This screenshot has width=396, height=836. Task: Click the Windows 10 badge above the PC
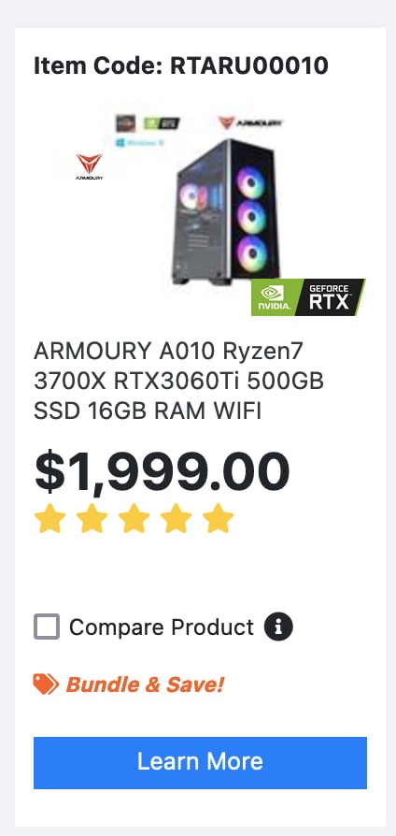(139, 143)
